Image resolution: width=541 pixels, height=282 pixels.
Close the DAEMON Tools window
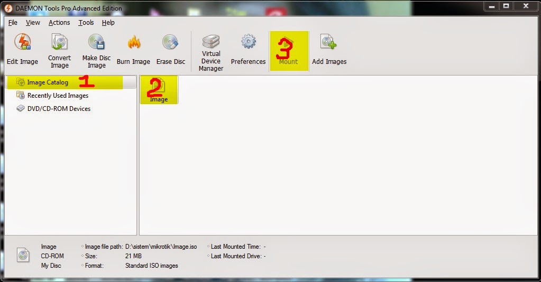point(526,6)
